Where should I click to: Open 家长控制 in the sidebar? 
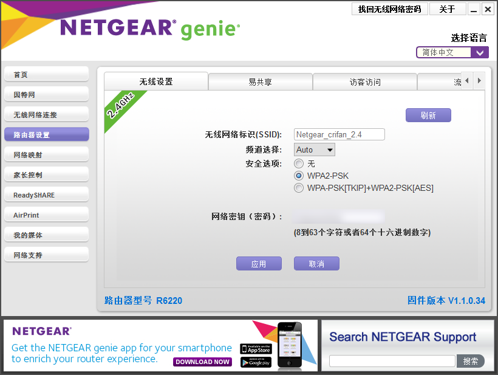point(46,174)
